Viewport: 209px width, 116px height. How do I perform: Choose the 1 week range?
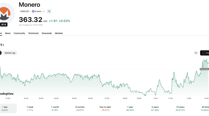(x=30, y=108)
